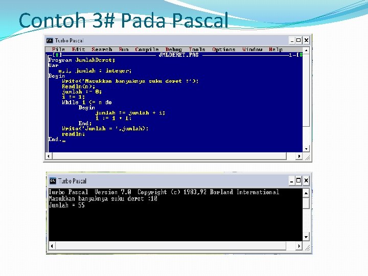
Task: Open the Edit menu
Action: 78,50
